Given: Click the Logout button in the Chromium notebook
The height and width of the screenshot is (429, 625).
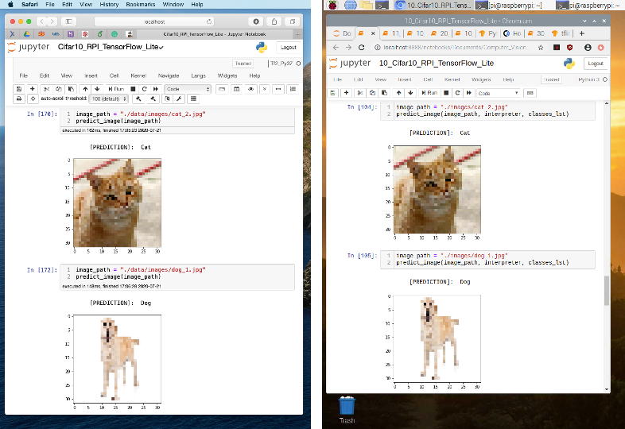Looking at the screenshot, I should pyautogui.click(x=595, y=64).
